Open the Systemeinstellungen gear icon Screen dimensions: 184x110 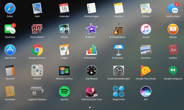point(119,71)
